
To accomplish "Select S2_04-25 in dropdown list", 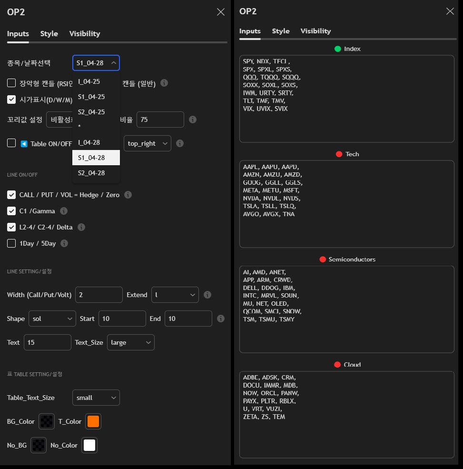I will [96, 112].
